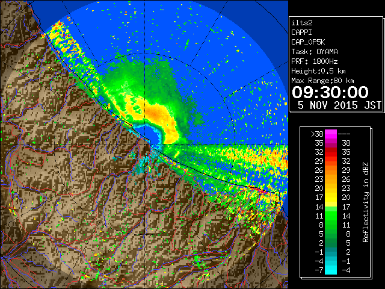Select the "---" legend label
The height and width of the screenshot is (289, 385).
(344, 134)
